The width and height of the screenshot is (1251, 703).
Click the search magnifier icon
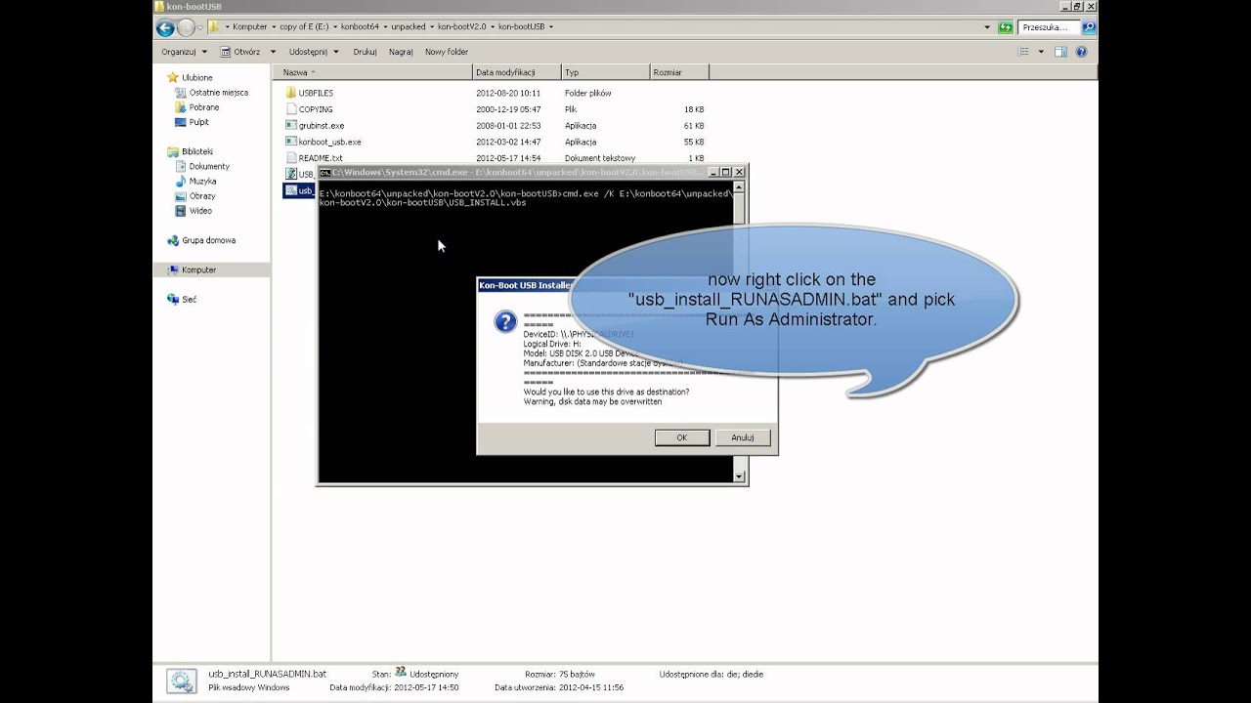(x=1089, y=27)
